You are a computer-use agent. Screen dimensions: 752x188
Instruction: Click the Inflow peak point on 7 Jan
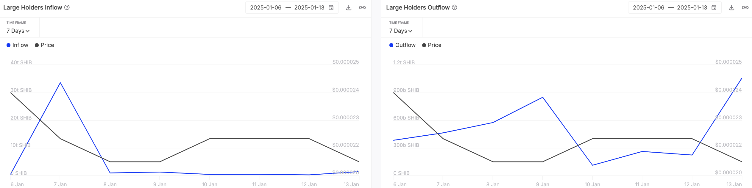tap(60, 83)
